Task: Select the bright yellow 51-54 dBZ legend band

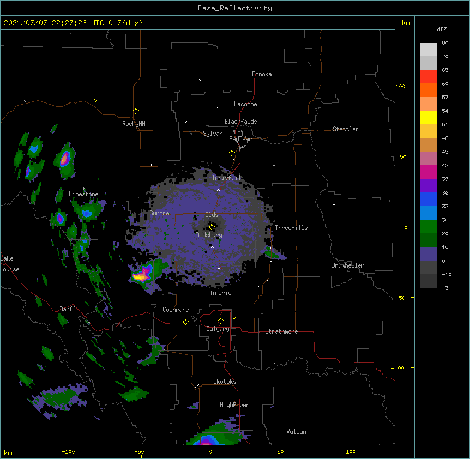Action: (x=429, y=117)
